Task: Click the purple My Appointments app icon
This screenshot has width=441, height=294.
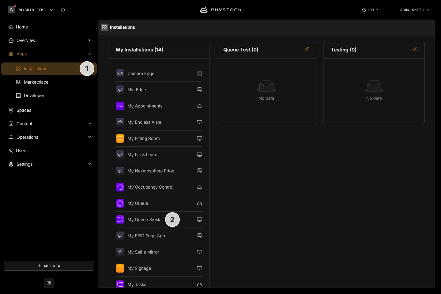Action: pyautogui.click(x=120, y=106)
